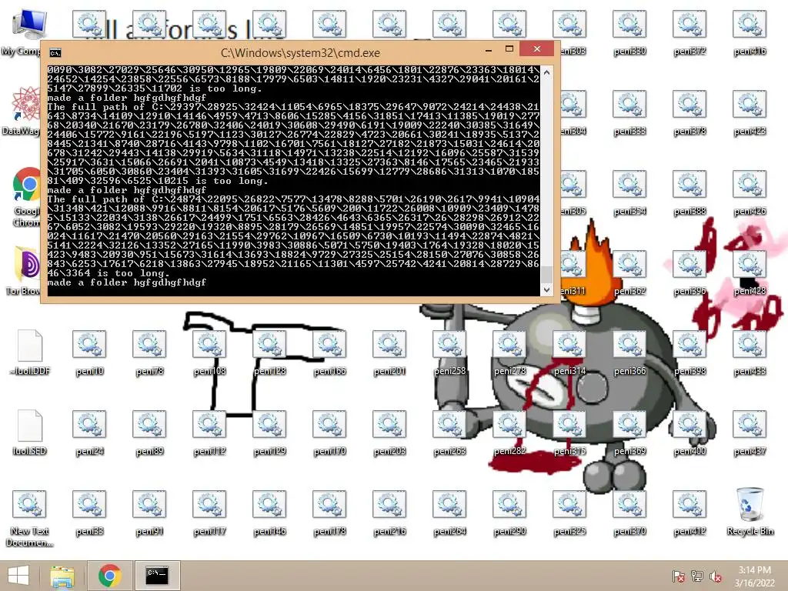Select the peni388 file icon
Image resolution: width=788 pixels, height=591 pixels.
(689, 193)
